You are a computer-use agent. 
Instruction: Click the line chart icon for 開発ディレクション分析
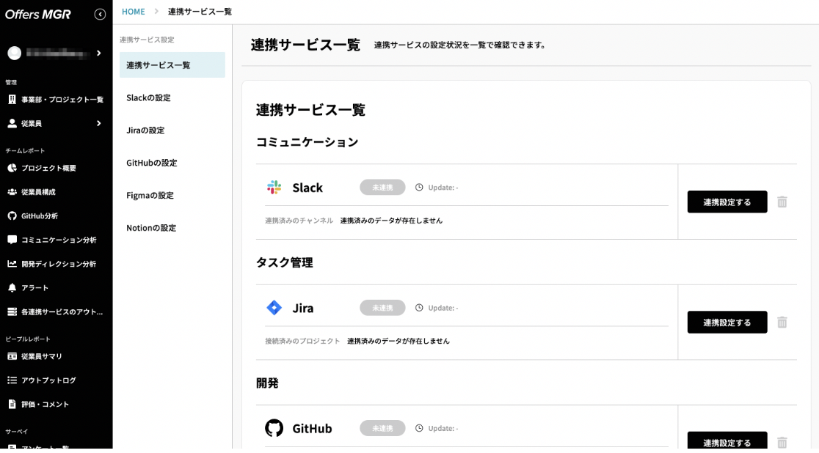pos(12,264)
